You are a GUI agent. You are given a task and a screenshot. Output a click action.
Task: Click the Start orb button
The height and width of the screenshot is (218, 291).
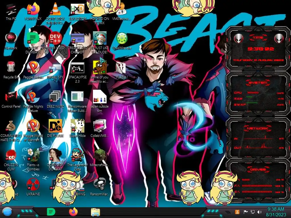click(x=7, y=212)
